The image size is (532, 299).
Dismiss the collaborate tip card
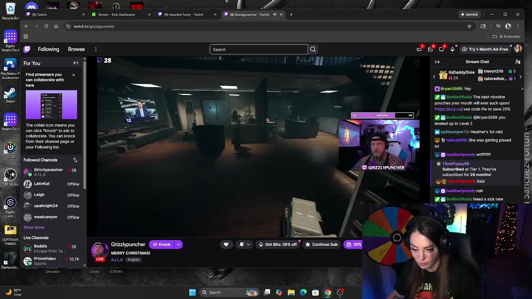click(74, 75)
